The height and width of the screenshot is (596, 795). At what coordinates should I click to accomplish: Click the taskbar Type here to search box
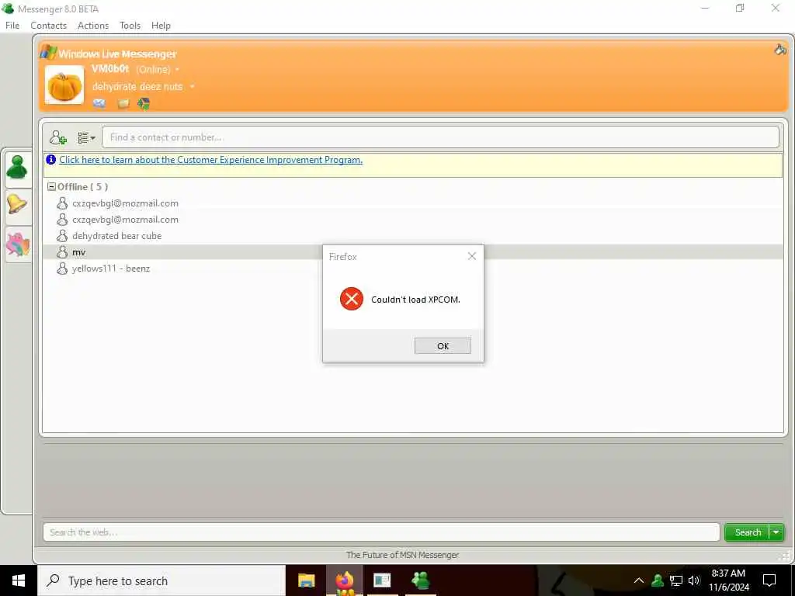pos(161,580)
